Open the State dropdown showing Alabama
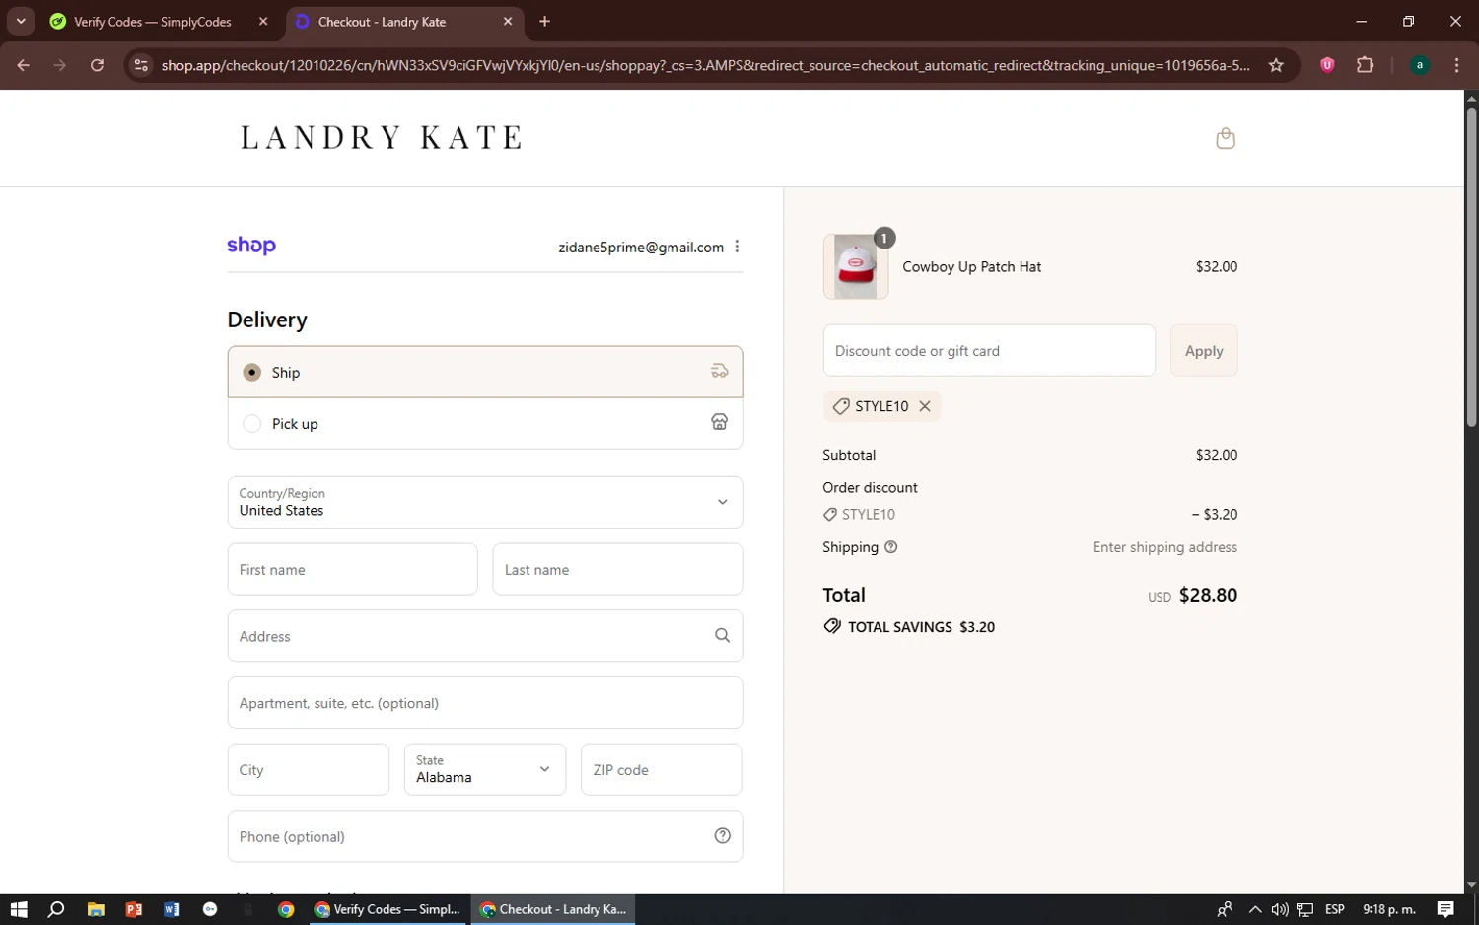Image resolution: width=1479 pixels, height=925 pixels. coord(485,769)
